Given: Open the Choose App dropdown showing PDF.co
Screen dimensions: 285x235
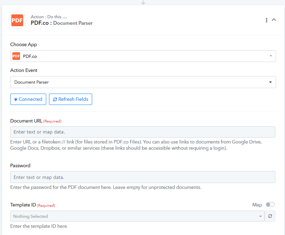Looking at the screenshot, I should [143, 56].
